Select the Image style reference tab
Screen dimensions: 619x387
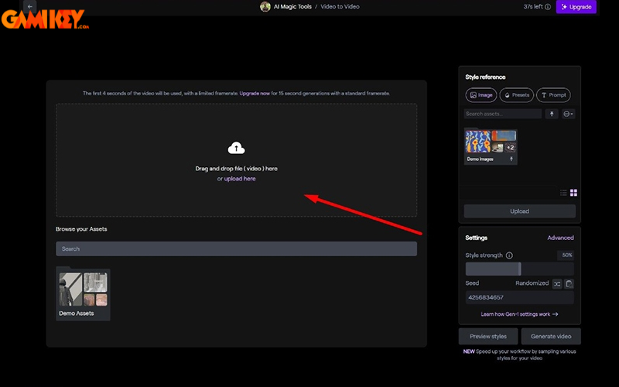click(481, 95)
